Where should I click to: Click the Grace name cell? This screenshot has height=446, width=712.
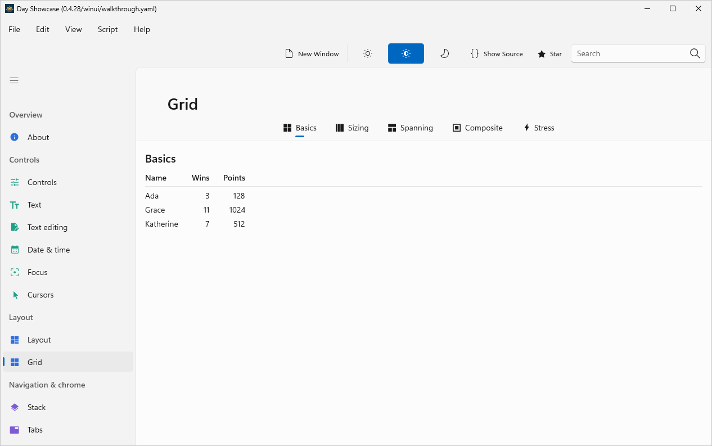[x=155, y=210]
